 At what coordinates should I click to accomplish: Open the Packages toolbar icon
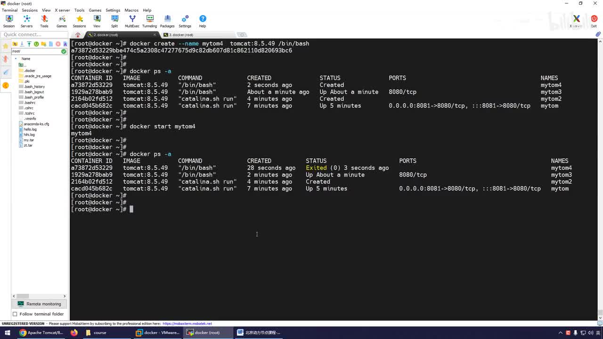pyautogui.click(x=167, y=21)
